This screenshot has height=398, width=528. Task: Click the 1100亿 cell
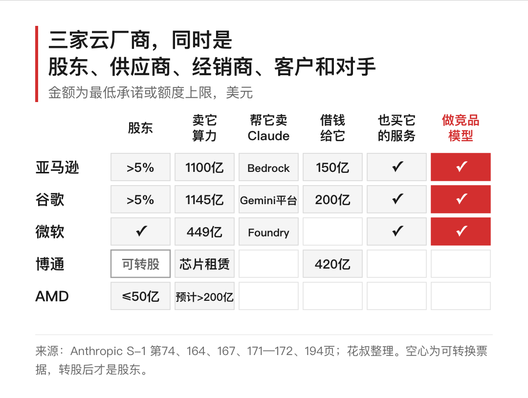click(x=204, y=167)
